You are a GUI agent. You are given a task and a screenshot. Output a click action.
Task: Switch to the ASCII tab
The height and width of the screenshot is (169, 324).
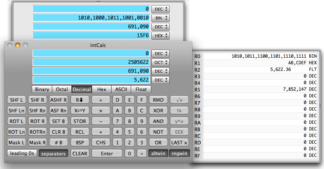pyautogui.click(x=121, y=89)
